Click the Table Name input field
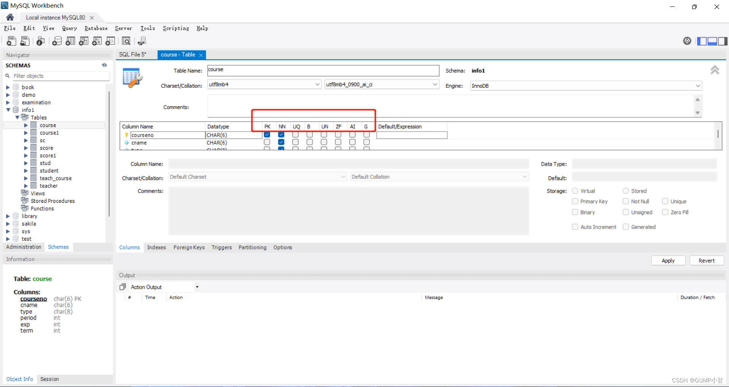Screen dimensions: 729x387 click(323, 70)
